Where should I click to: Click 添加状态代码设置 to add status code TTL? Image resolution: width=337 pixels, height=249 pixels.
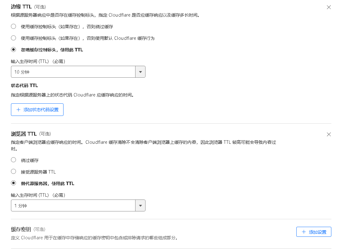coord(37,110)
